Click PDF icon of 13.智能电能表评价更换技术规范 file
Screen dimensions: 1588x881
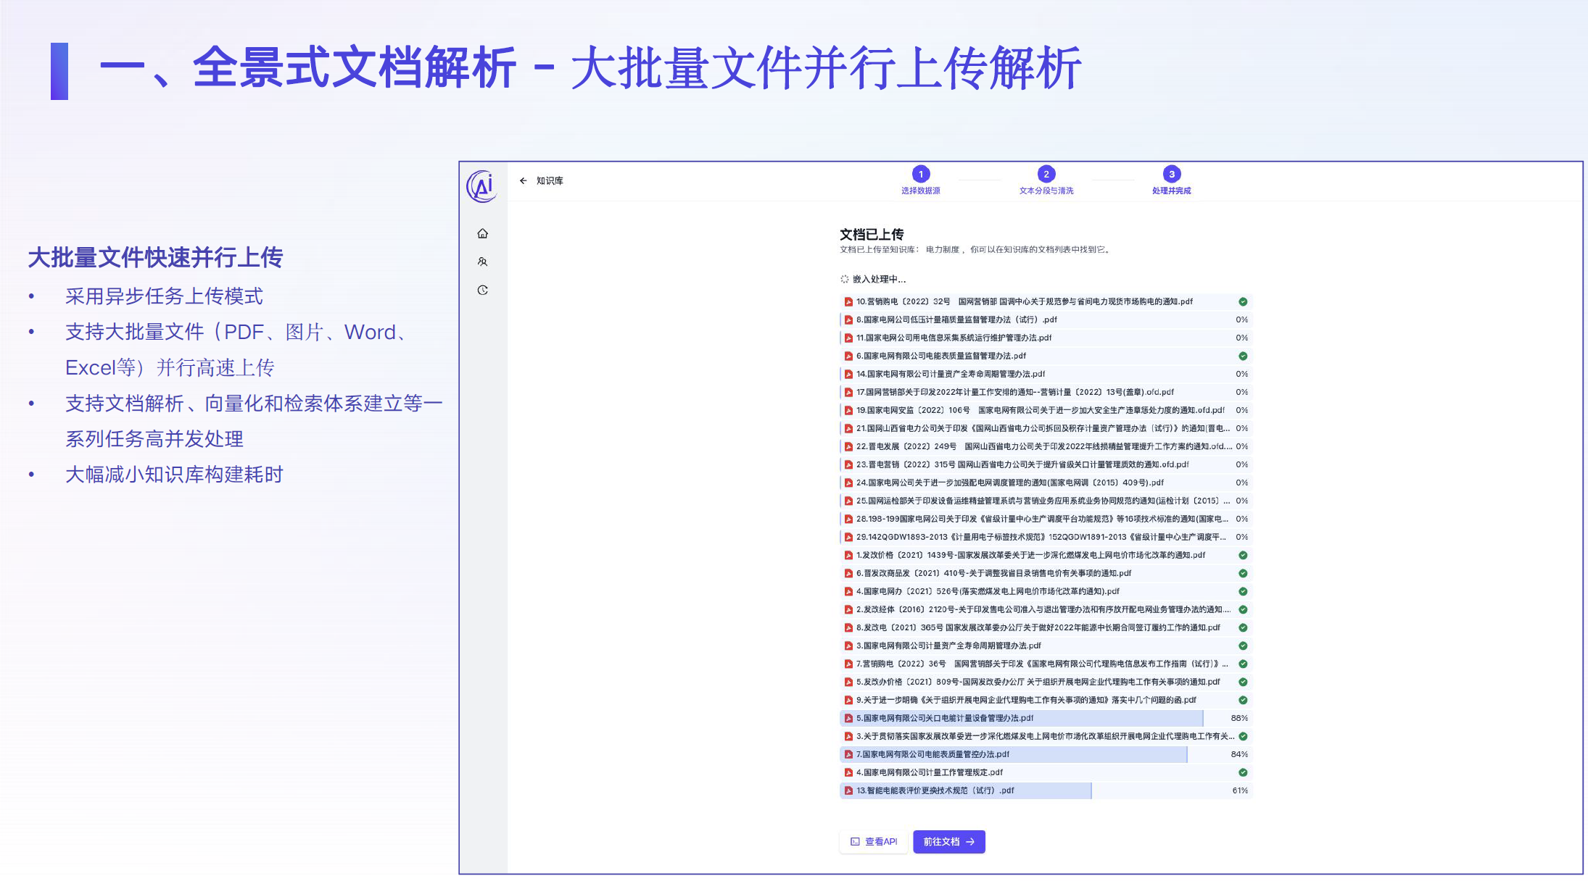848,790
